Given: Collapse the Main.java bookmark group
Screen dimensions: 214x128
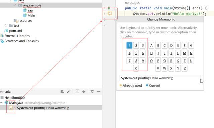Looking at the screenshot, I should pos(1,103).
